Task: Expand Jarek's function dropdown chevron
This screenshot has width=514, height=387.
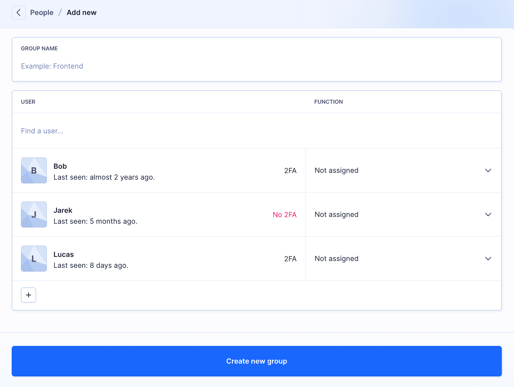Action: coord(488,214)
